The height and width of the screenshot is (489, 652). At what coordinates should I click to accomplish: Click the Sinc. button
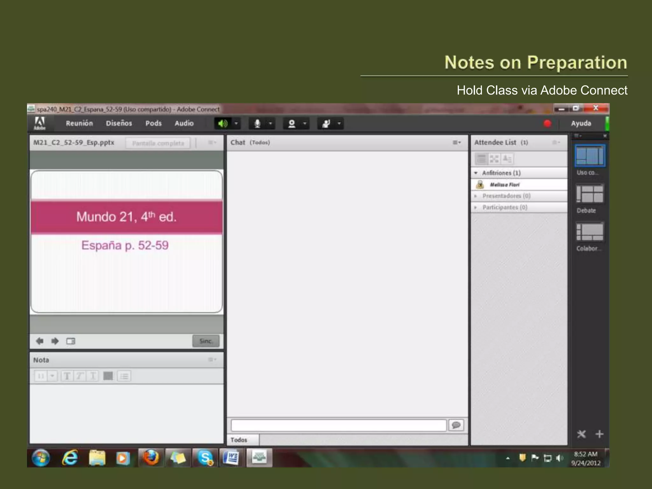[206, 341]
